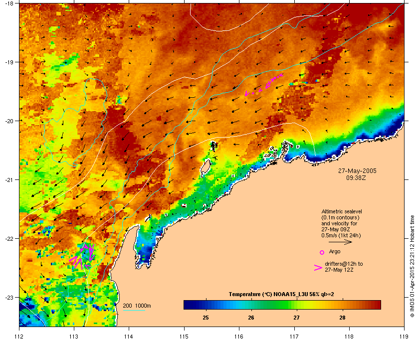This screenshot has width=419, height=339.
Task: Click the longitude axis label 112
Action: [x=19, y=337]
